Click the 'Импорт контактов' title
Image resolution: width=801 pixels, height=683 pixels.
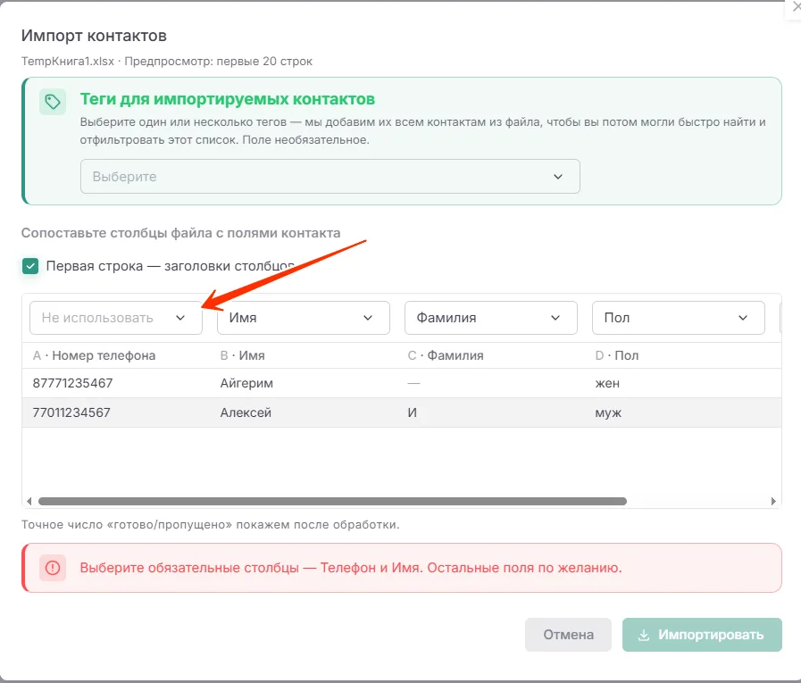[x=94, y=36]
